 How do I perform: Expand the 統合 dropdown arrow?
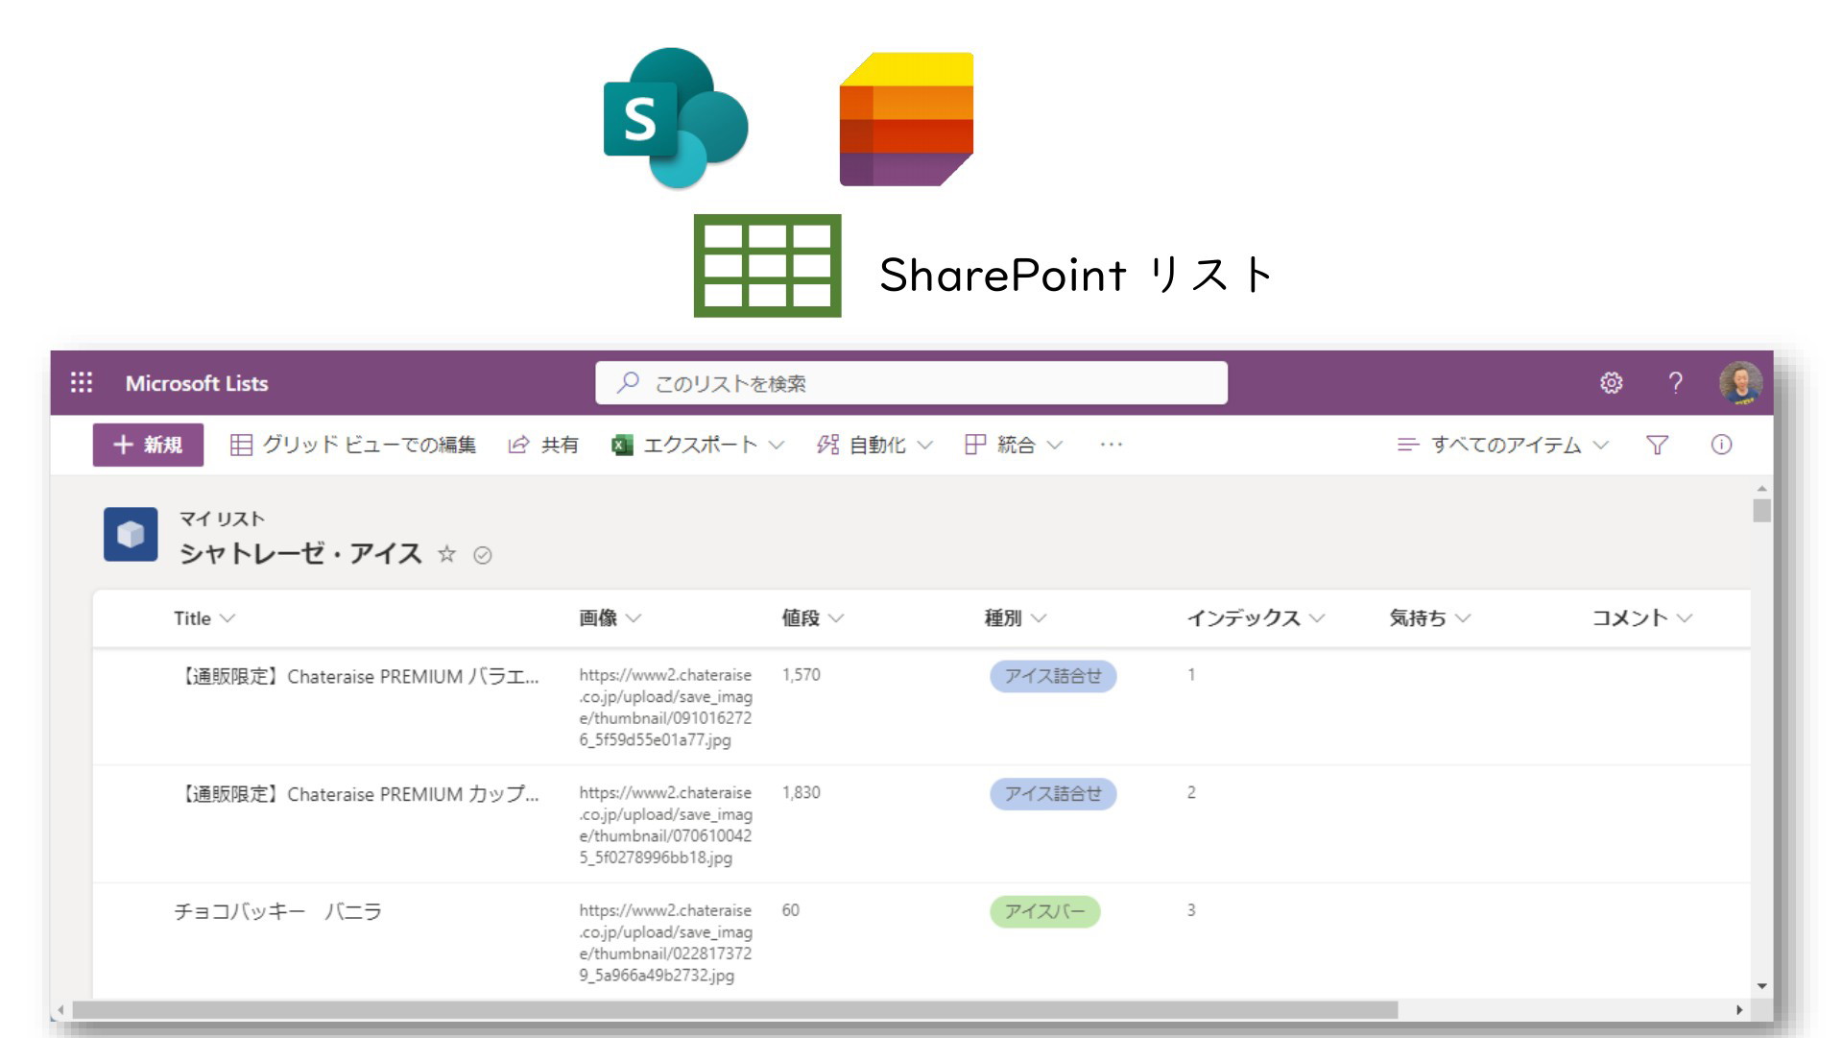[1054, 445]
